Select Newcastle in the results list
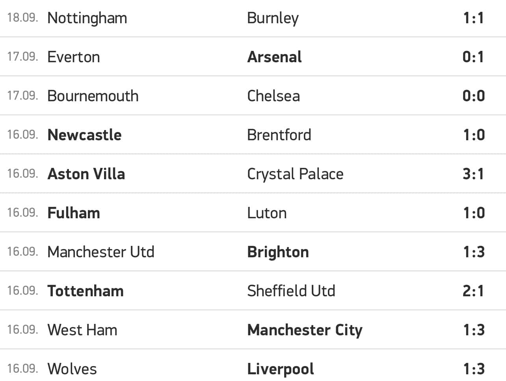 (x=84, y=135)
